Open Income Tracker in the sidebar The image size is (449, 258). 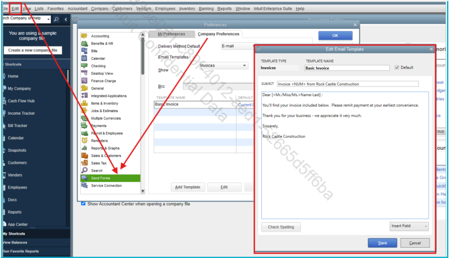point(21,113)
